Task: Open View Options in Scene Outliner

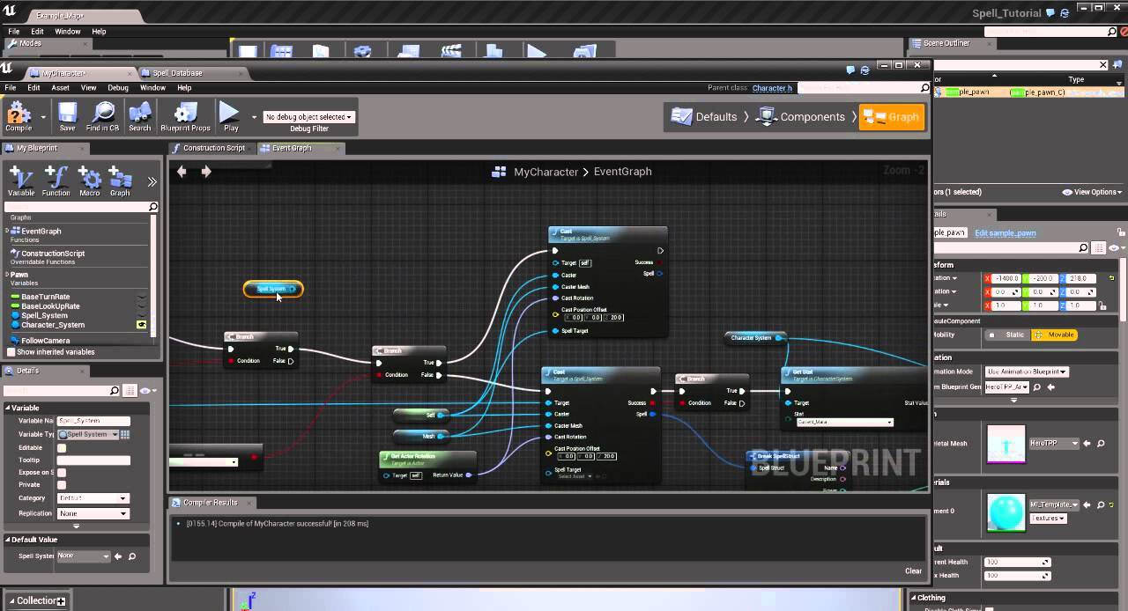Action: (x=1093, y=192)
